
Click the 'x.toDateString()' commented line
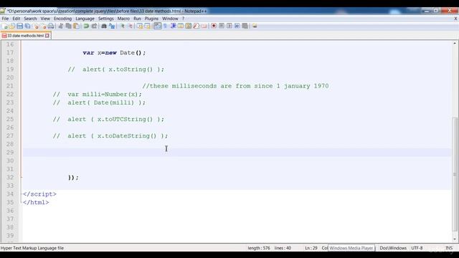tap(110, 136)
